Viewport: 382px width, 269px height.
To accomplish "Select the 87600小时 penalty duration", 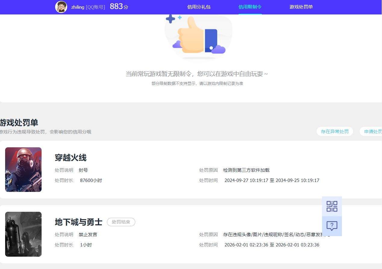I will (91, 180).
